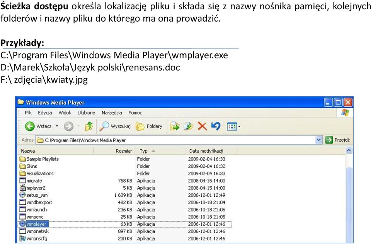
Task: Open the Views dropdown button
Action: pos(233,126)
